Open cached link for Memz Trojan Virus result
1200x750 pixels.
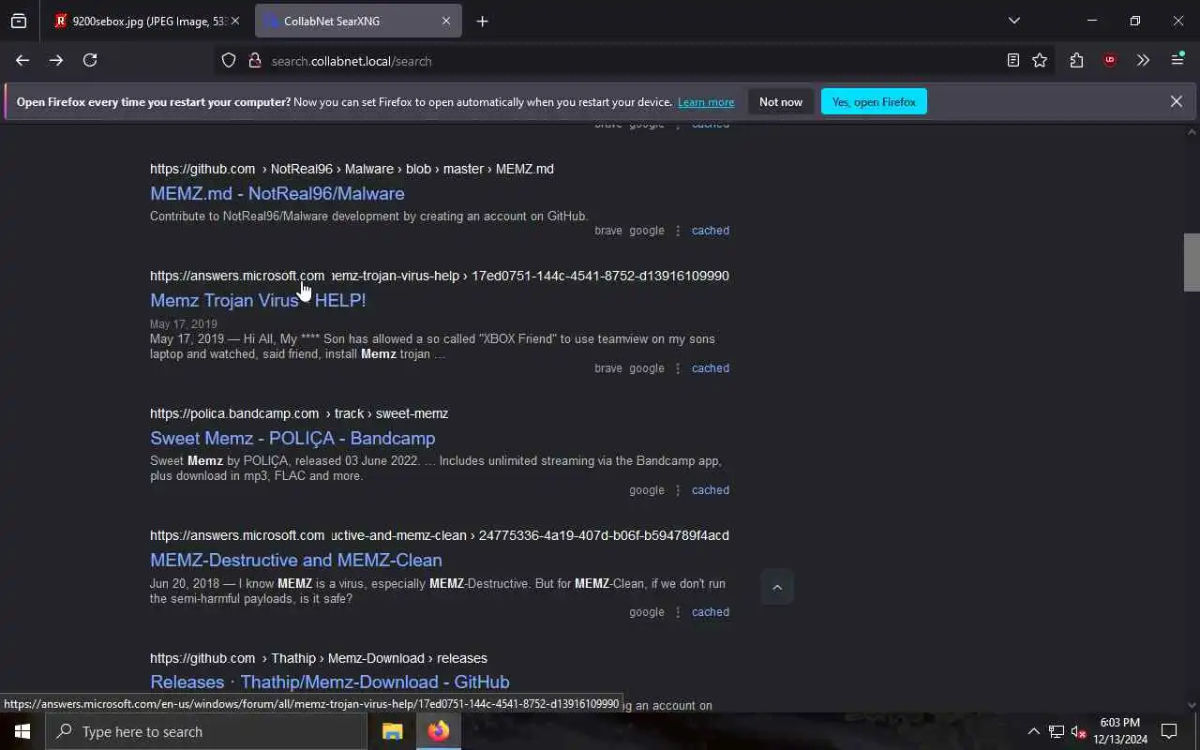click(x=711, y=368)
